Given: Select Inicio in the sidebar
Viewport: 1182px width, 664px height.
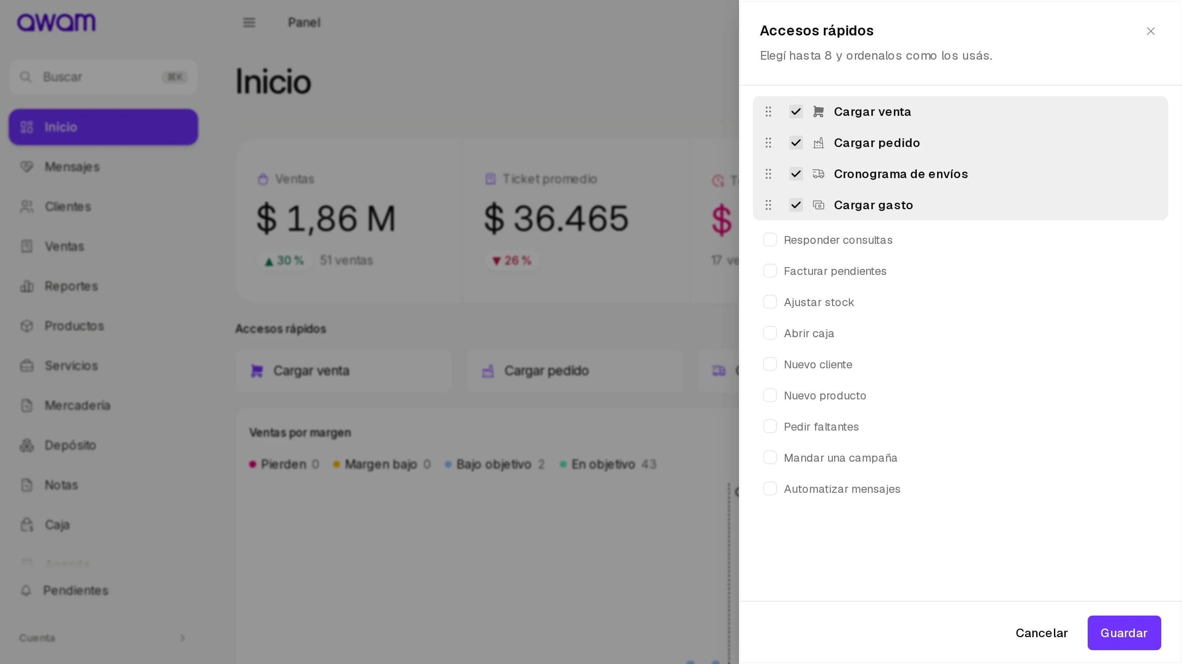Looking at the screenshot, I should click(x=103, y=127).
